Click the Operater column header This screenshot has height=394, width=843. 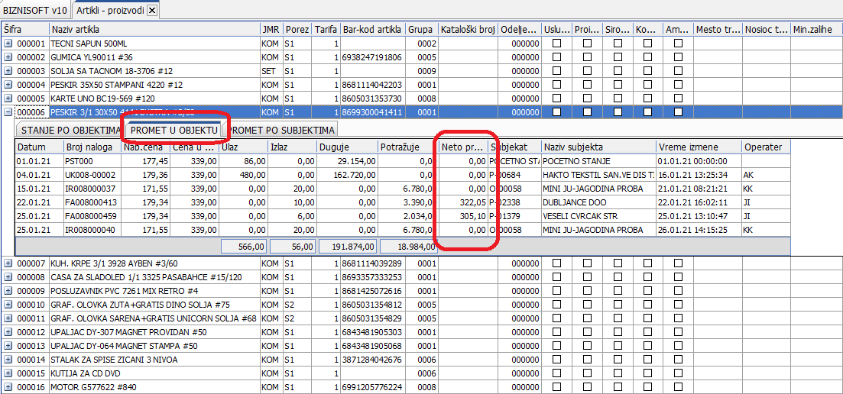coord(766,147)
